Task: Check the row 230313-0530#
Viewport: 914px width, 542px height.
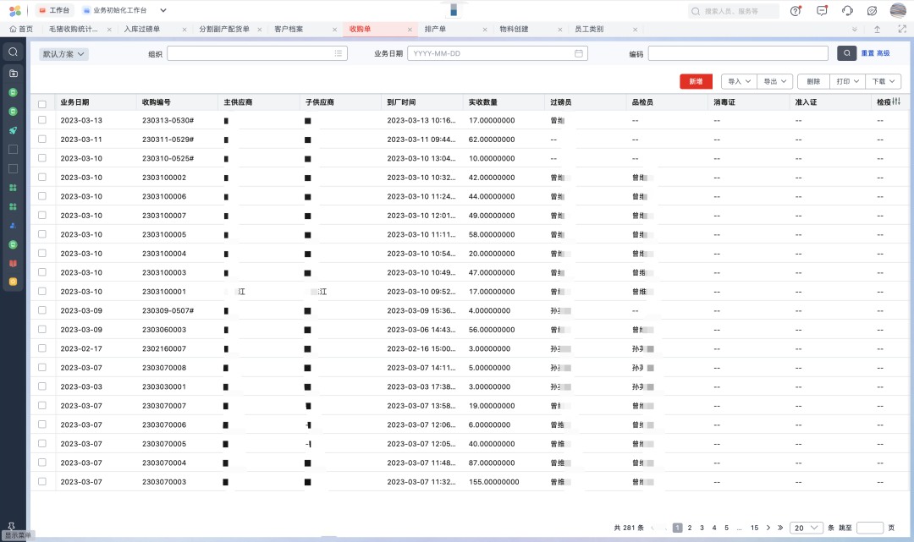Action: 42,120
